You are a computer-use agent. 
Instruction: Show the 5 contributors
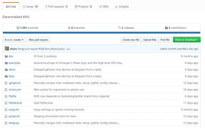click(176, 28)
